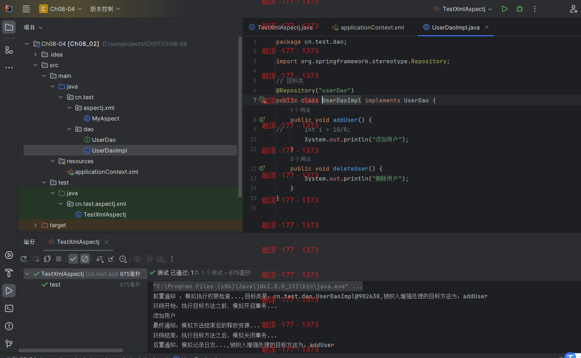Switch to TestXmlAspectj.java editor tab
Image resolution: width=581 pixels, height=358 pixels.
point(281,27)
